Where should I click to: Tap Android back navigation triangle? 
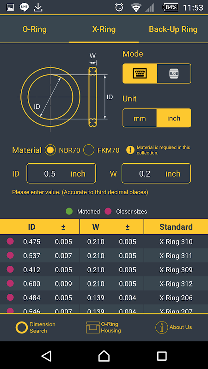[47, 355]
